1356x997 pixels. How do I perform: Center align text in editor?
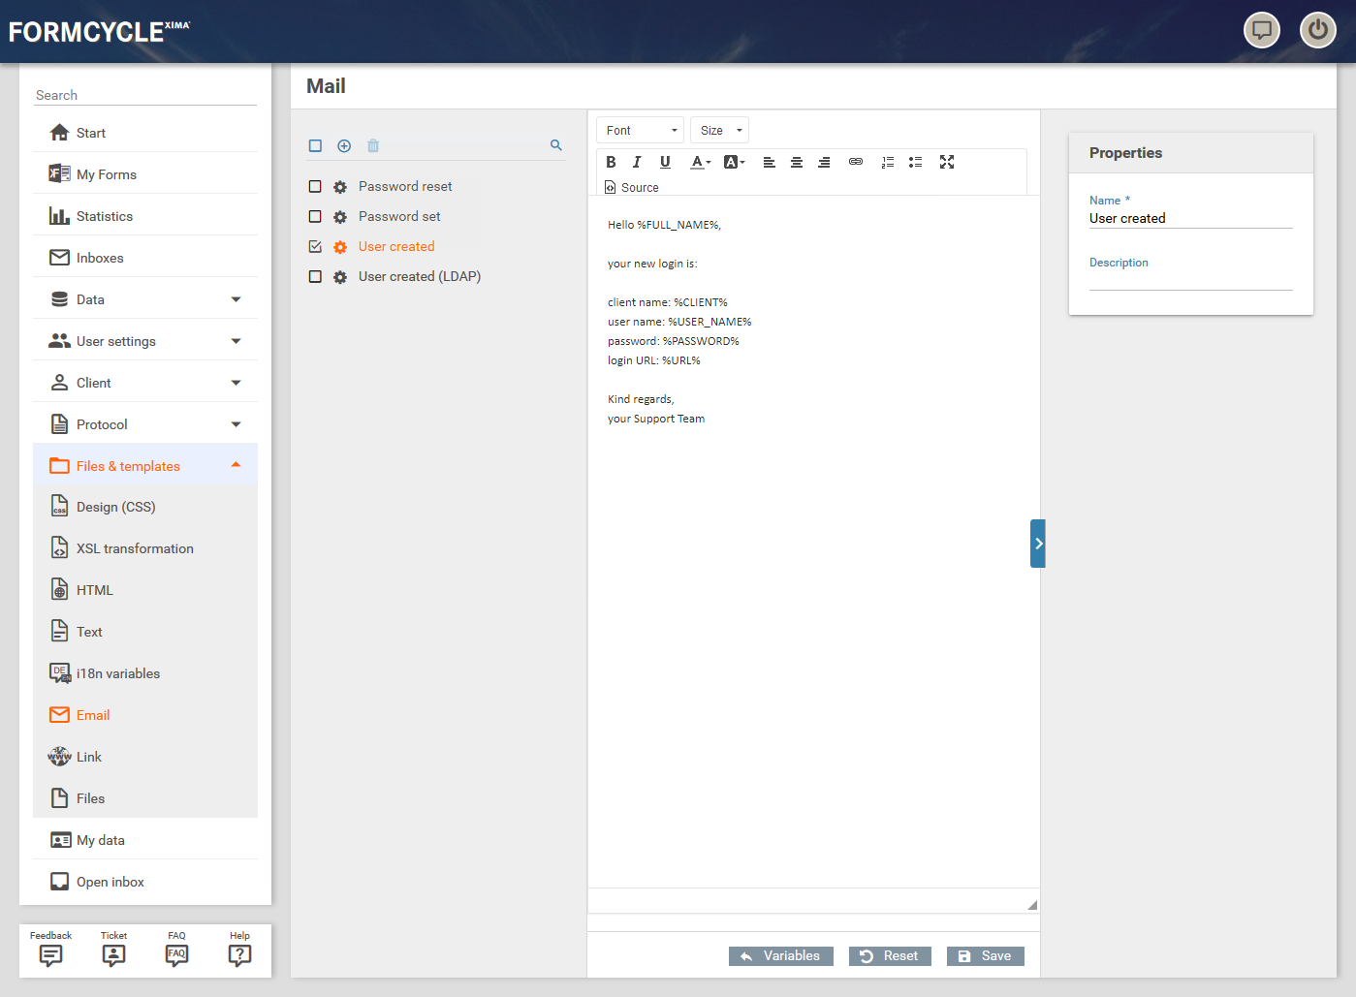(796, 162)
